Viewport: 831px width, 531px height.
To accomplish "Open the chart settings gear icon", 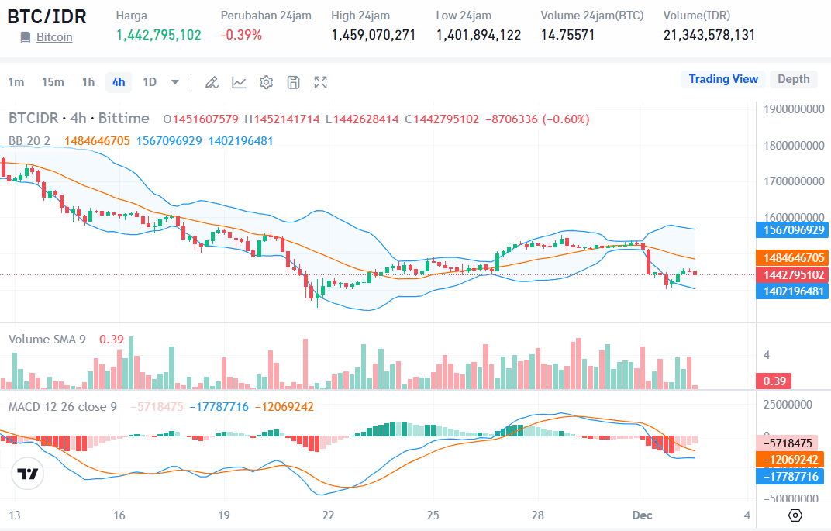I will 266,81.
